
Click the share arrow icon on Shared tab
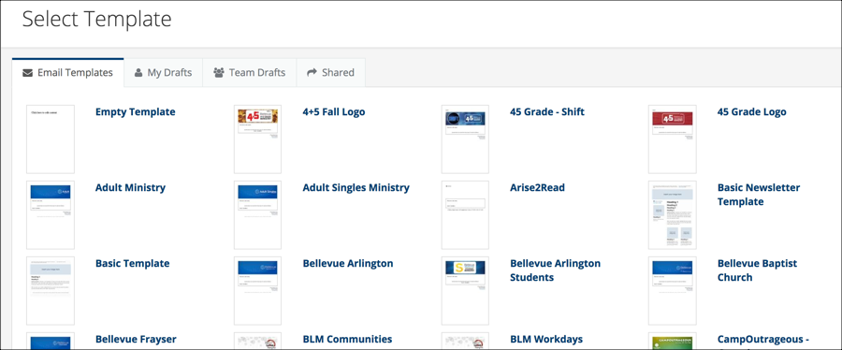point(312,72)
